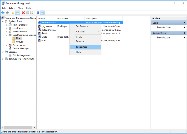This screenshot has height=134, width=187.
Task: Open the Action menu
Action: (x=12, y=8)
